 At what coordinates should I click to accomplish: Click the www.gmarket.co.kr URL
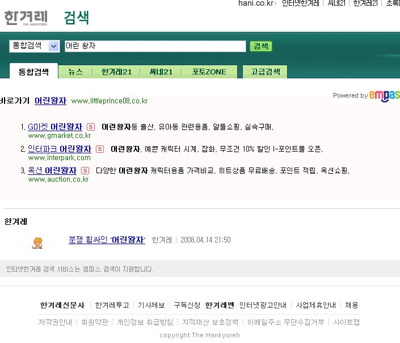point(60,136)
